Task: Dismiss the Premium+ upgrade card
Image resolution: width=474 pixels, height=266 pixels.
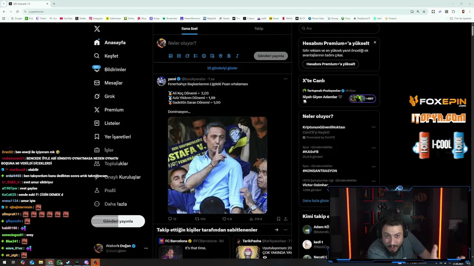Action: point(375,42)
